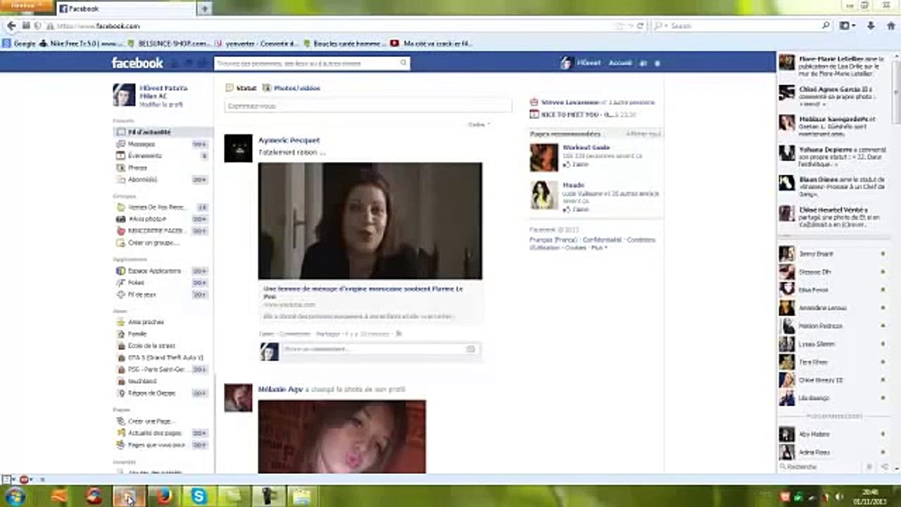Play the video thumbnail in Aymeric's post
The width and height of the screenshot is (901, 507).
[x=370, y=221]
